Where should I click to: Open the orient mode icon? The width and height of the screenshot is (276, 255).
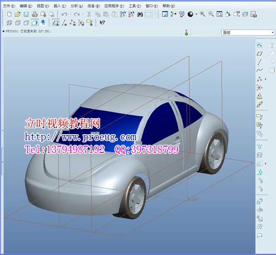[x=182, y=14]
